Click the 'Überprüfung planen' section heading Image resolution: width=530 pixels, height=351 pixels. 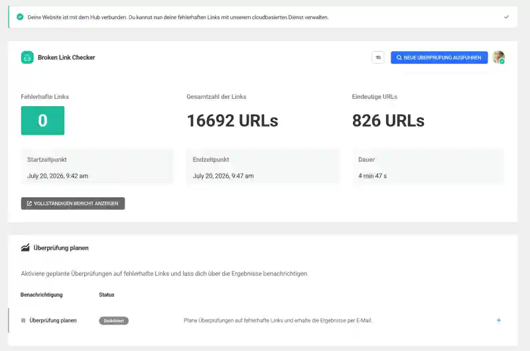[x=61, y=248]
